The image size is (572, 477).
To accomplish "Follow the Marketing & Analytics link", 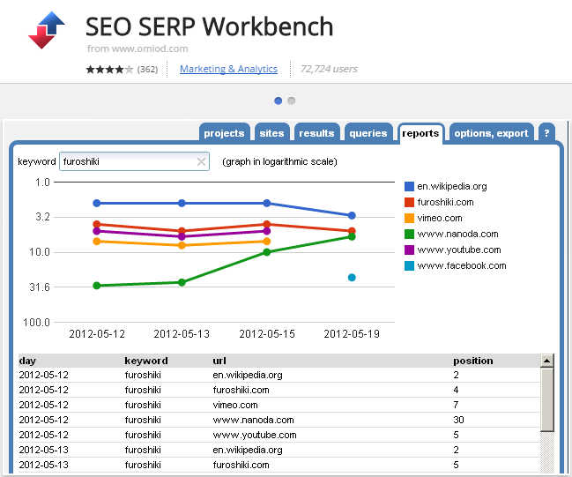I will (x=229, y=69).
